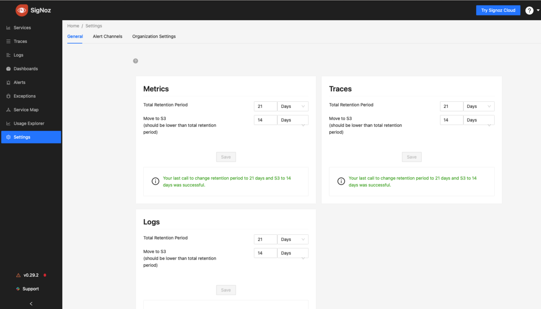This screenshot has height=309, width=541.
Task: Click the Settings breadcrumb
Action: tap(94, 26)
